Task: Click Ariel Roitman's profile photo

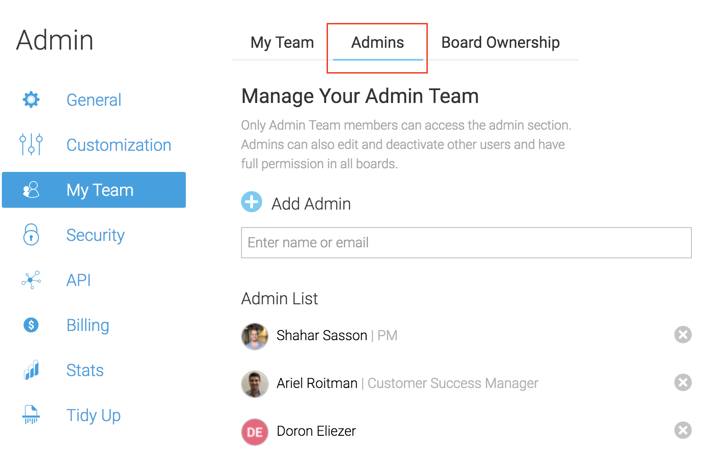Action: [x=255, y=384]
